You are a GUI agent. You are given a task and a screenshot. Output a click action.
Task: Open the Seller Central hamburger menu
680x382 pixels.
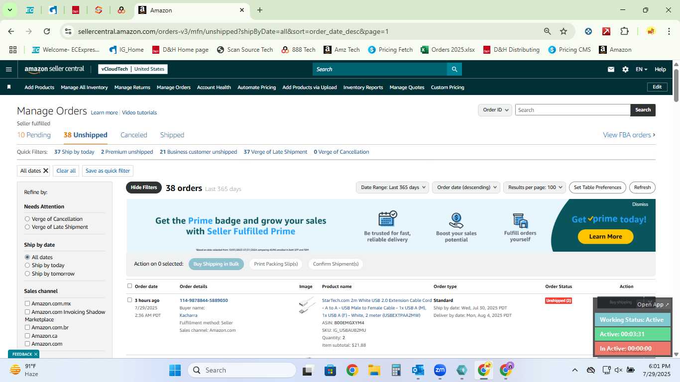coord(8,69)
